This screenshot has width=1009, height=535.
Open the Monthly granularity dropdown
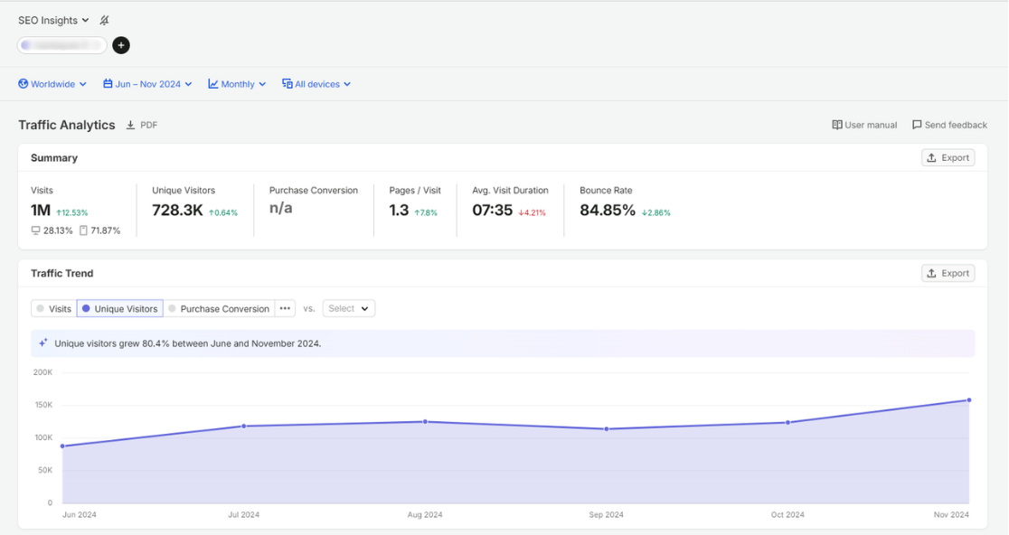[237, 83]
